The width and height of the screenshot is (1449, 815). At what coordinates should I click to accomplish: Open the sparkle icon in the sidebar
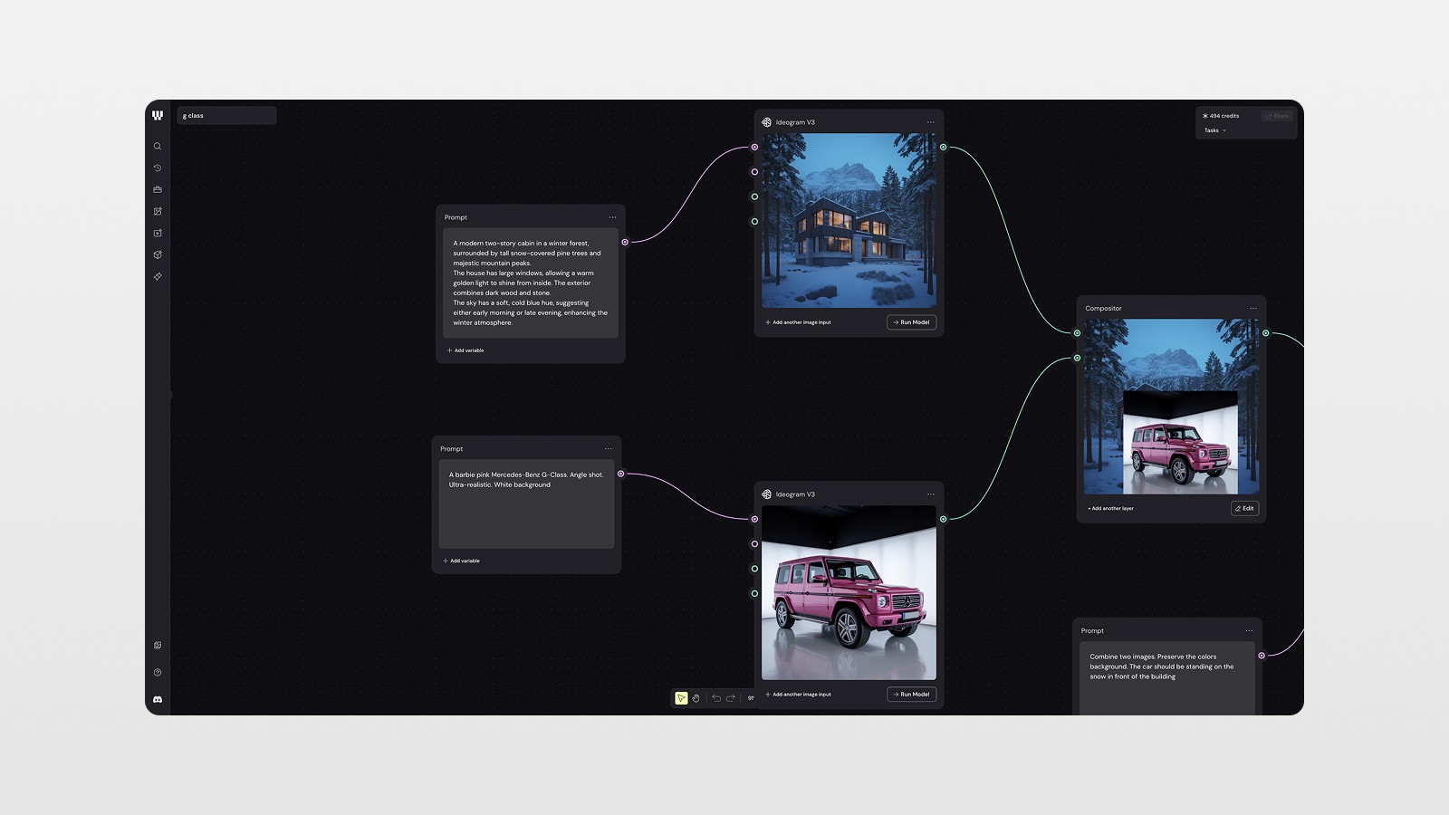(x=158, y=276)
